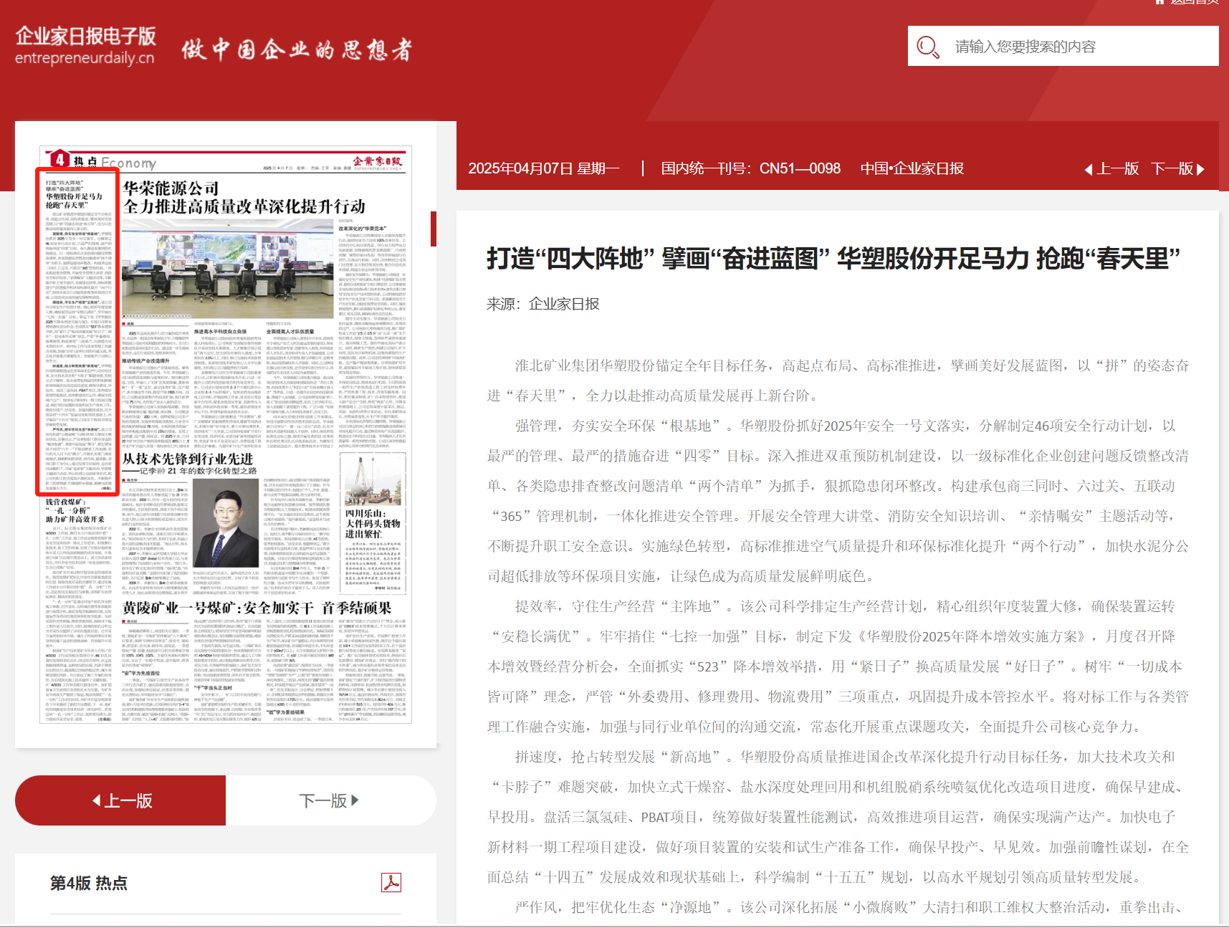Screen dimensions: 1229x928
Task: Click the 下一版 link in the date bar
Action: (1172, 169)
